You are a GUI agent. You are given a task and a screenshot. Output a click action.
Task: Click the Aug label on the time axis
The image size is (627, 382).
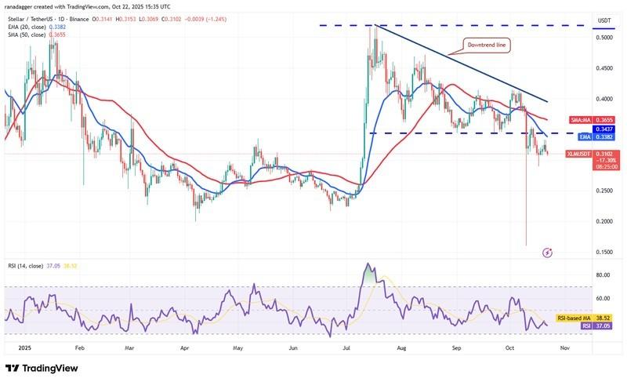pos(401,345)
